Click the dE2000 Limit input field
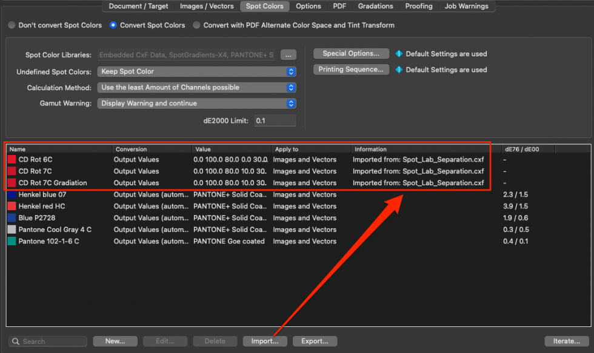Screen dimensions: 594x353 click(275, 120)
